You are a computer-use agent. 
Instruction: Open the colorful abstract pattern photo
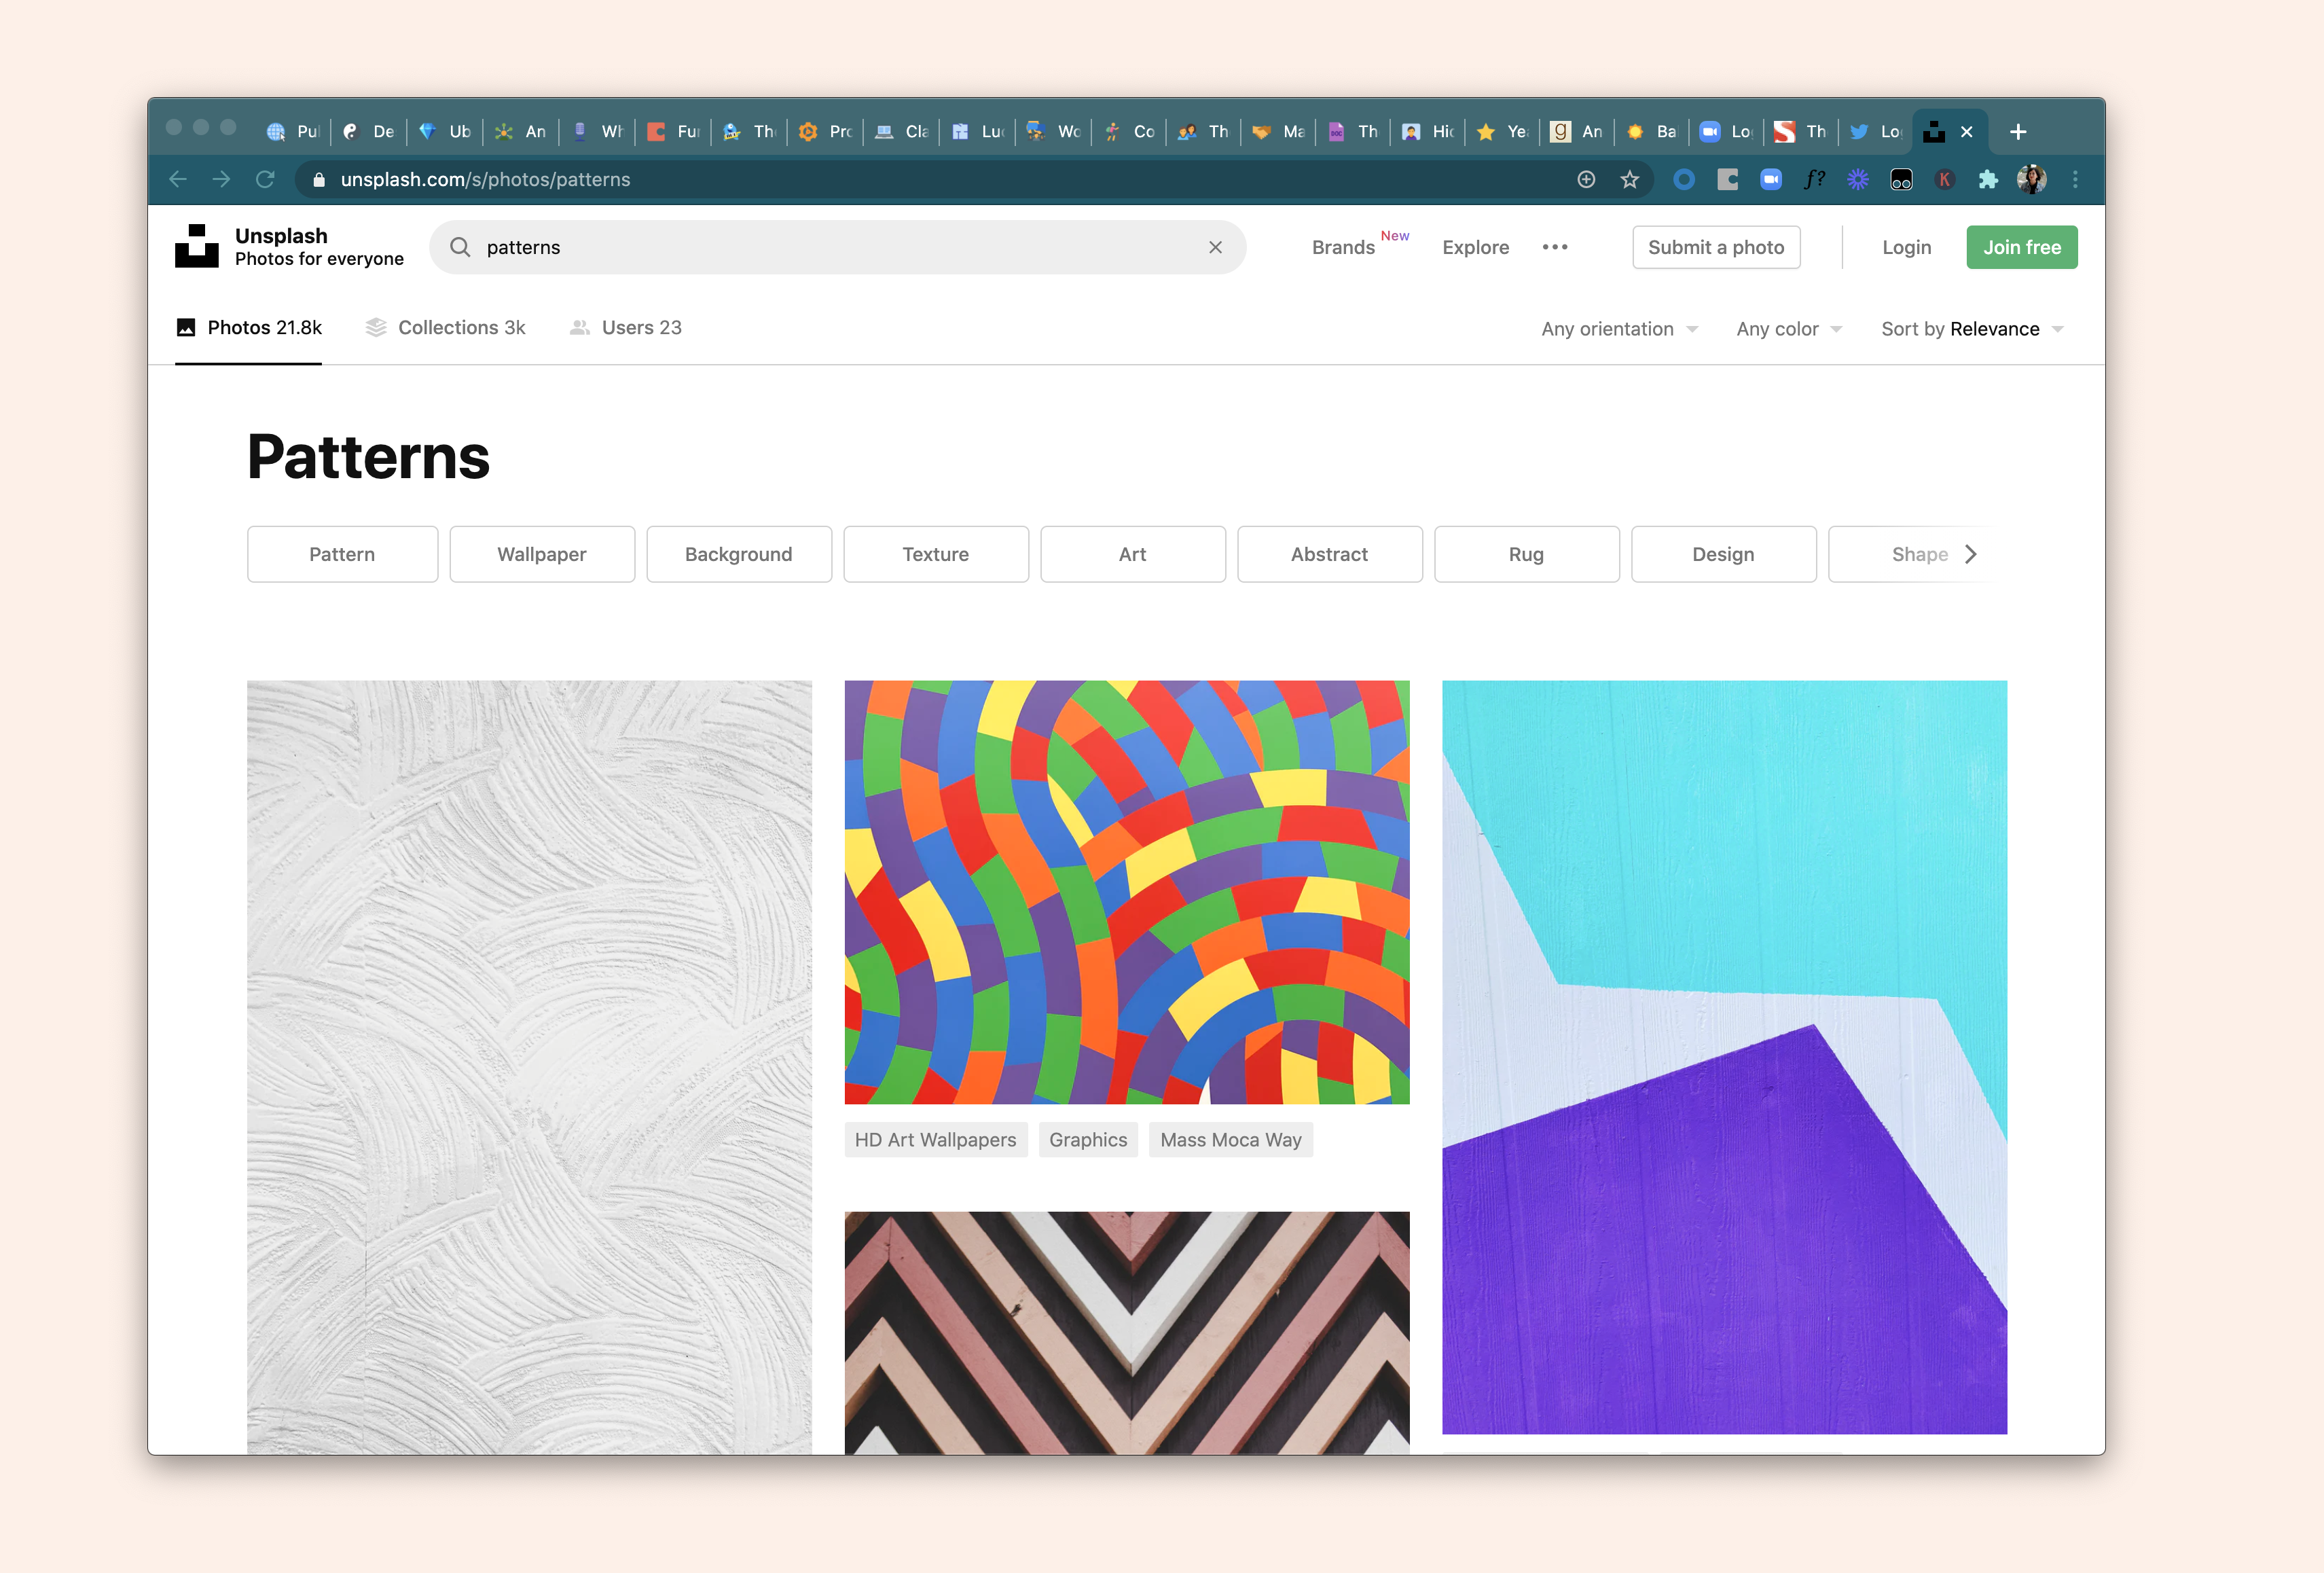click(1126, 892)
